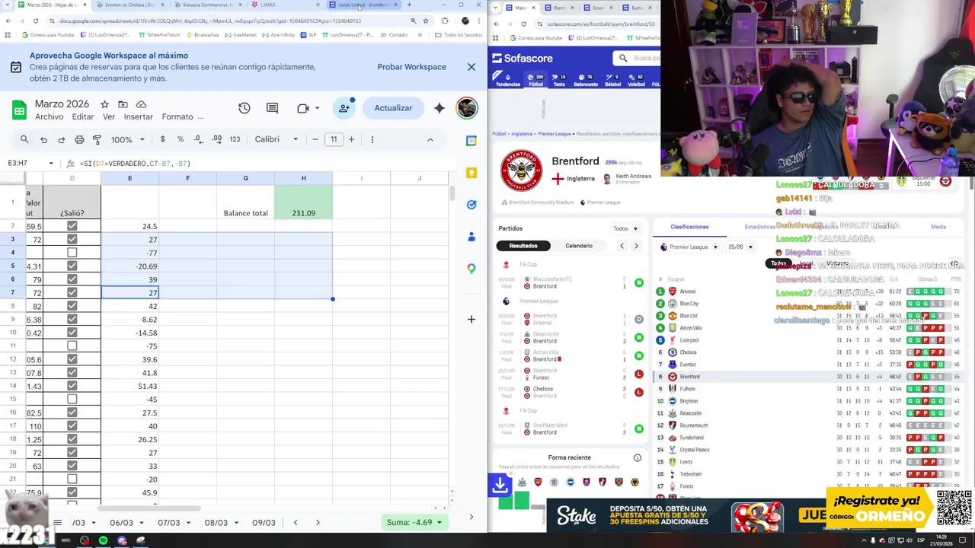
Task: Check the cloud save status icon
Action: [141, 104]
